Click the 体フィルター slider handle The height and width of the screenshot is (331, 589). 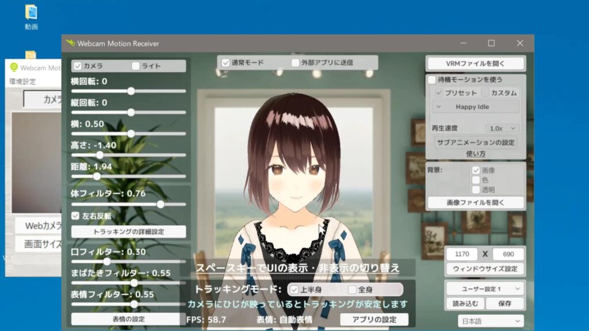click(160, 204)
